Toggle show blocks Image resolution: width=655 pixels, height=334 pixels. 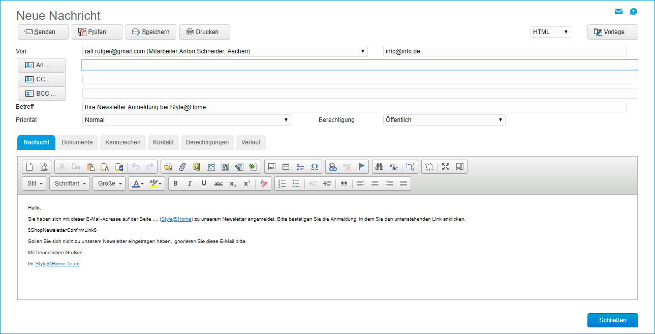[460, 167]
